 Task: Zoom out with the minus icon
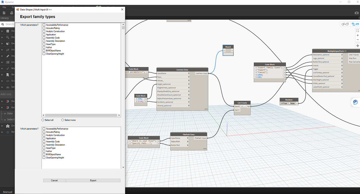point(358,40)
